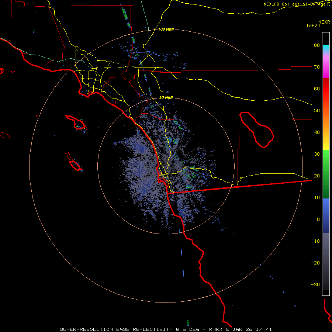The height and width of the screenshot is (332, 332).
Task: Click the 80 dBZ scale value
Action: coord(317,45)
